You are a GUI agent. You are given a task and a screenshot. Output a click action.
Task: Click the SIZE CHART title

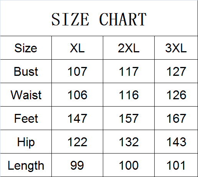[x=99, y=19]
